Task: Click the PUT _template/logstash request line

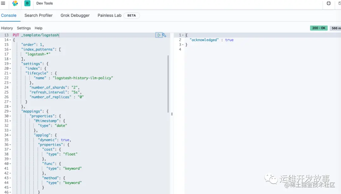Action: tap(36, 35)
